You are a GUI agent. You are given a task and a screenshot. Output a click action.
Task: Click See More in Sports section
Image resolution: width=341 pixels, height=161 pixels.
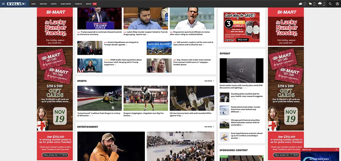tap(209, 81)
